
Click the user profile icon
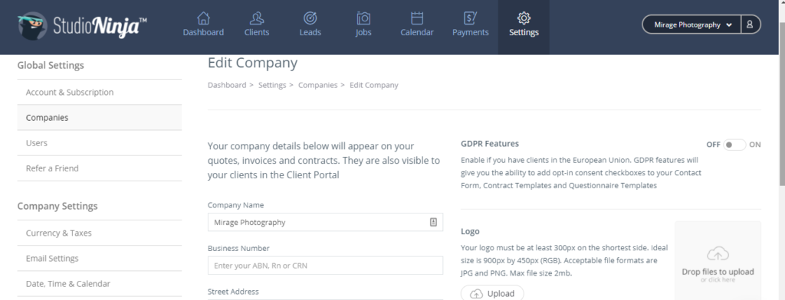(750, 24)
